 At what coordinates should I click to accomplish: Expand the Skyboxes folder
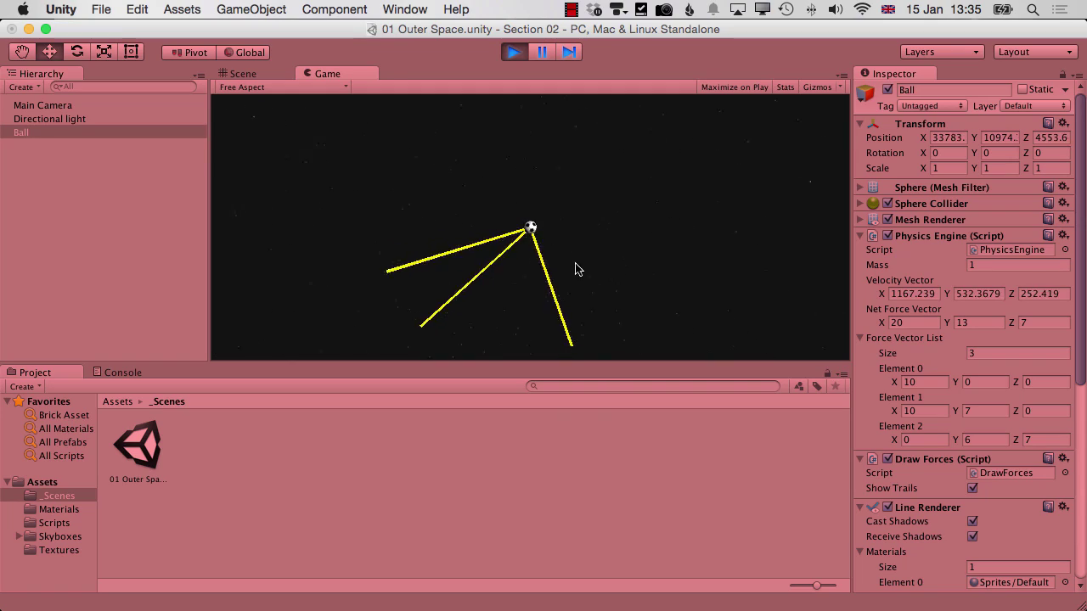tap(19, 536)
